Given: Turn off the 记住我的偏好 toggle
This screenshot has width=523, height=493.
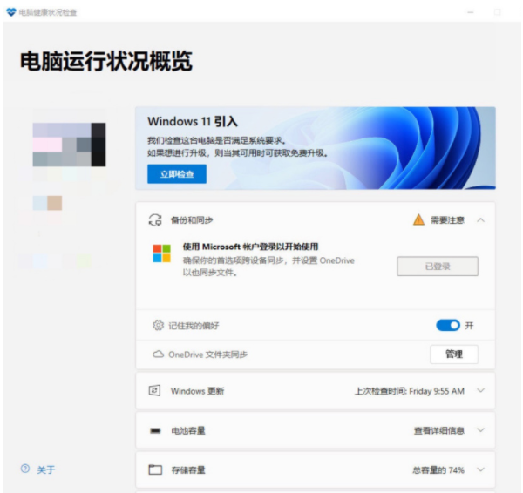Looking at the screenshot, I should click(x=447, y=325).
